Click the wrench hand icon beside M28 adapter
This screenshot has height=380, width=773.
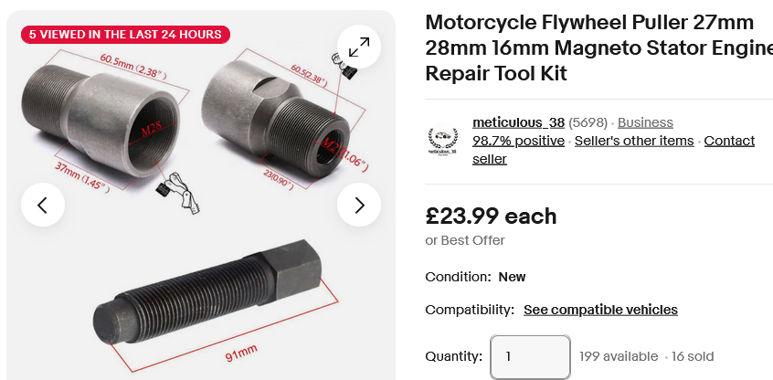(178, 193)
